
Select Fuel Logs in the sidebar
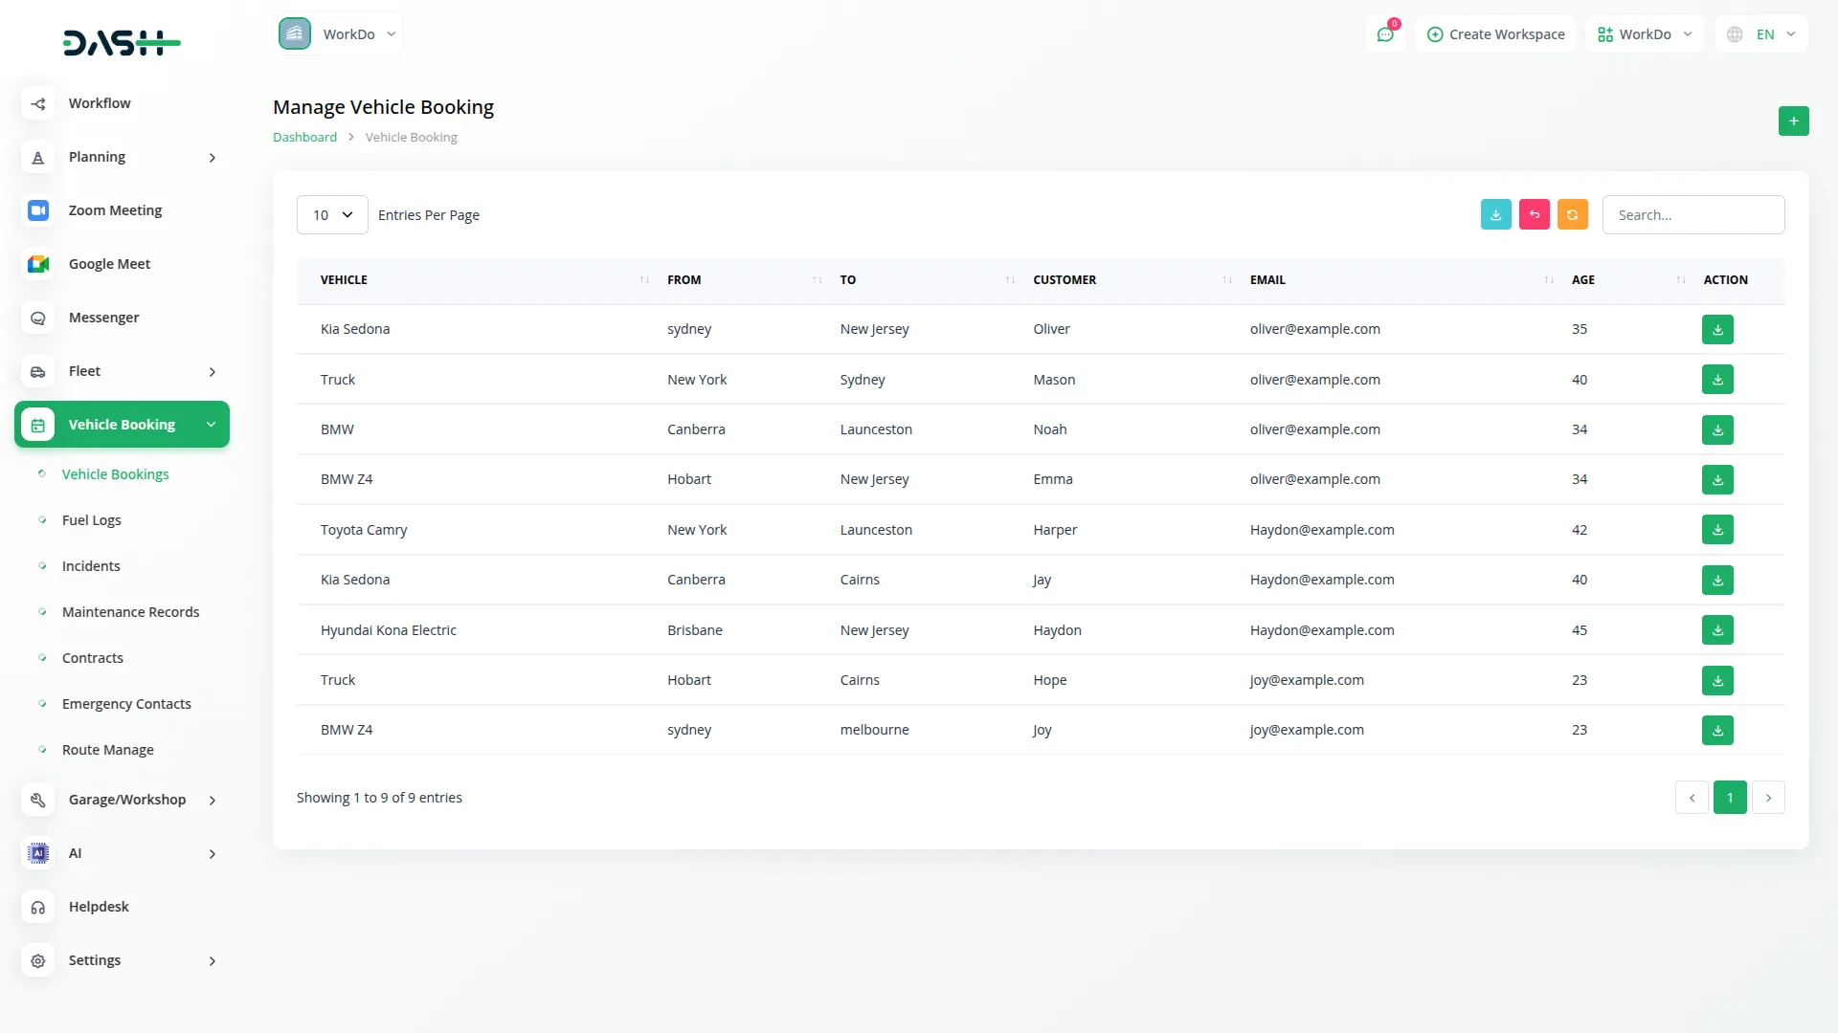(91, 519)
